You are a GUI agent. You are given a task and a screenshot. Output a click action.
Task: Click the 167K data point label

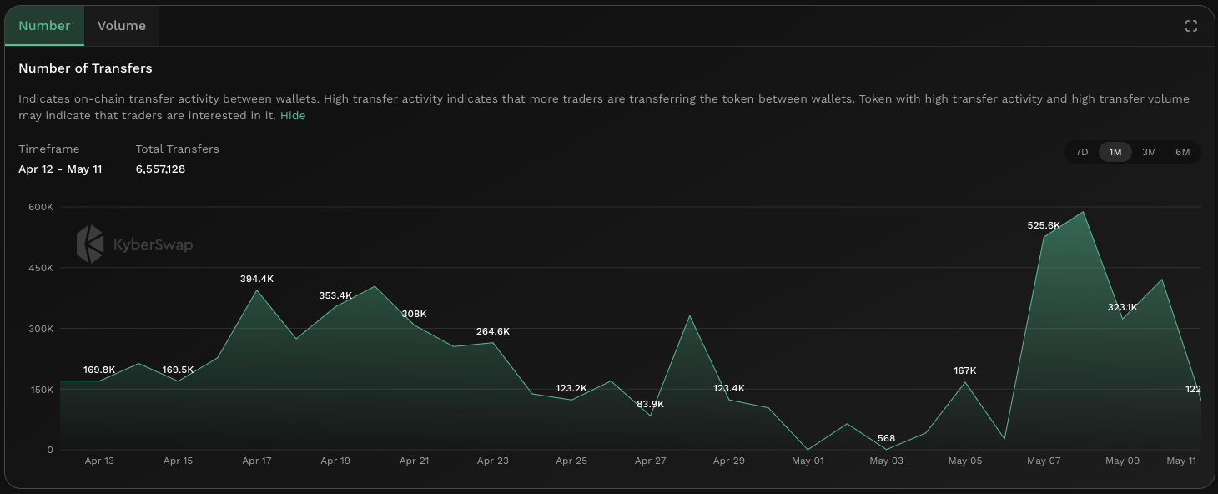click(965, 370)
